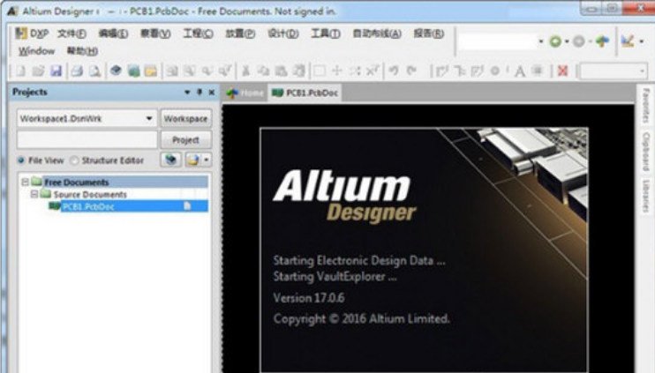Close the Projects panel
This screenshot has height=373, width=655.
coord(212,92)
